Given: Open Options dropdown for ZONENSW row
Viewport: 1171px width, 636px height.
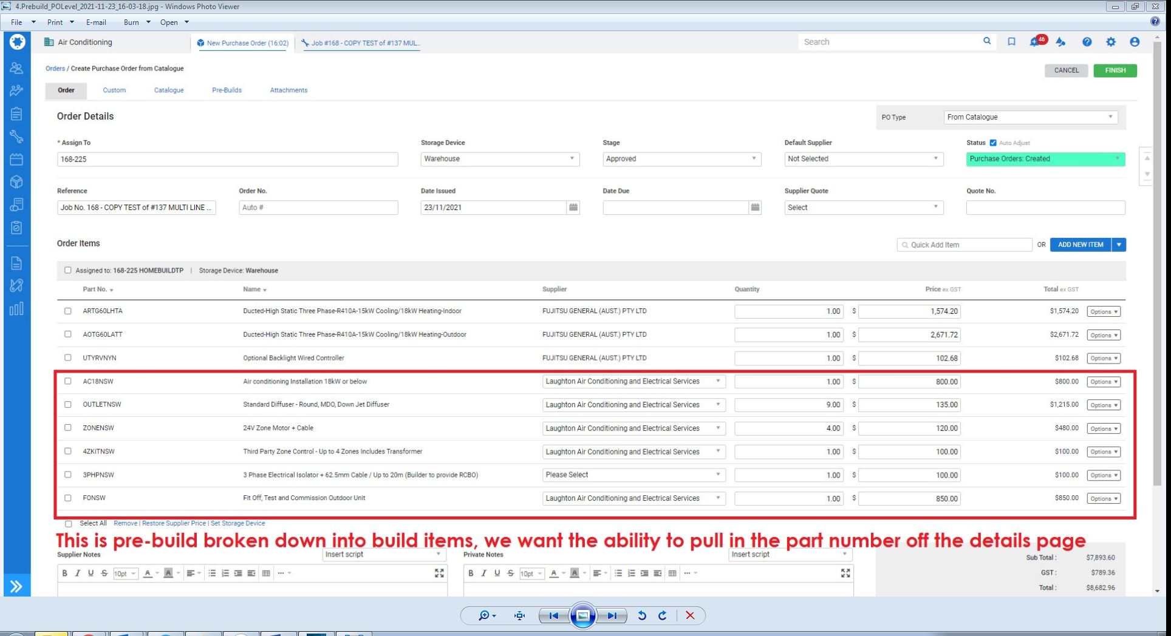Looking at the screenshot, I should click(1103, 428).
